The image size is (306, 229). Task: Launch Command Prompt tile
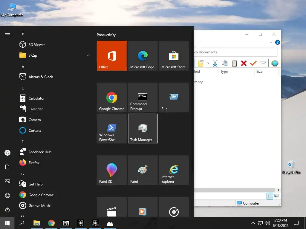click(x=143, y=98)
